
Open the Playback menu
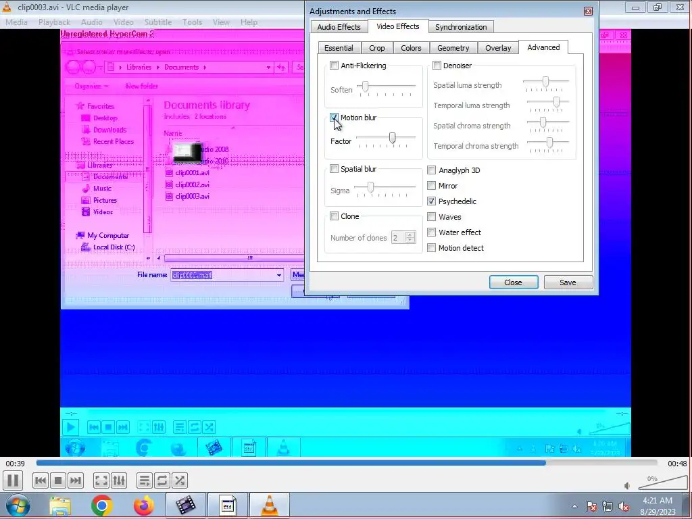(x=54, y=22)
